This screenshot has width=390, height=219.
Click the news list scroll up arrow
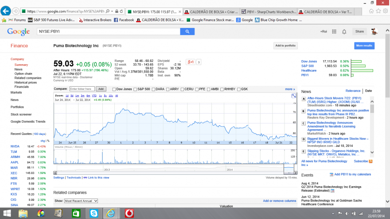click(x=372, y=102)
